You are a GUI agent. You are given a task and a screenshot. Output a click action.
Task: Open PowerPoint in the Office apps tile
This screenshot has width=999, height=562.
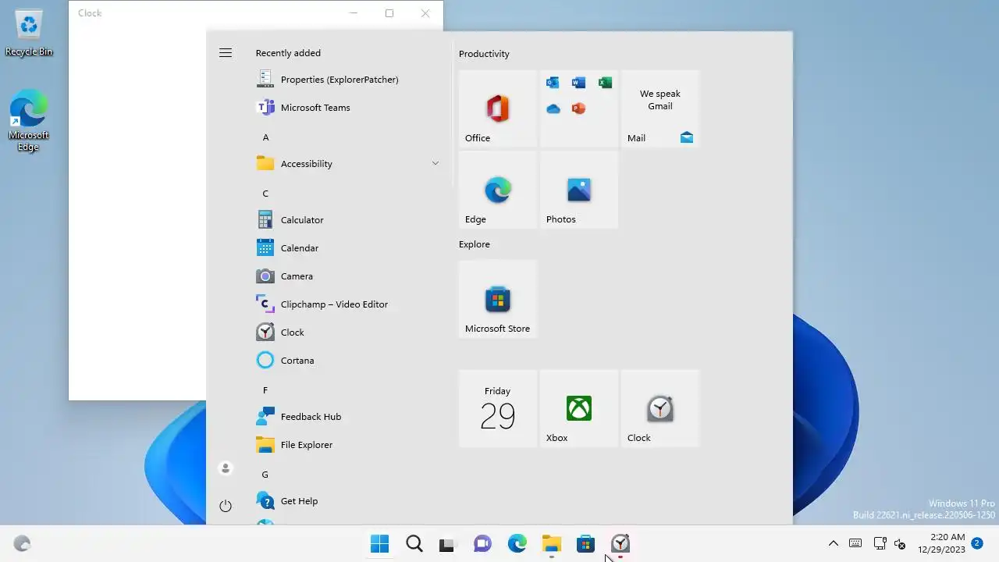click(x=578, y=108)
